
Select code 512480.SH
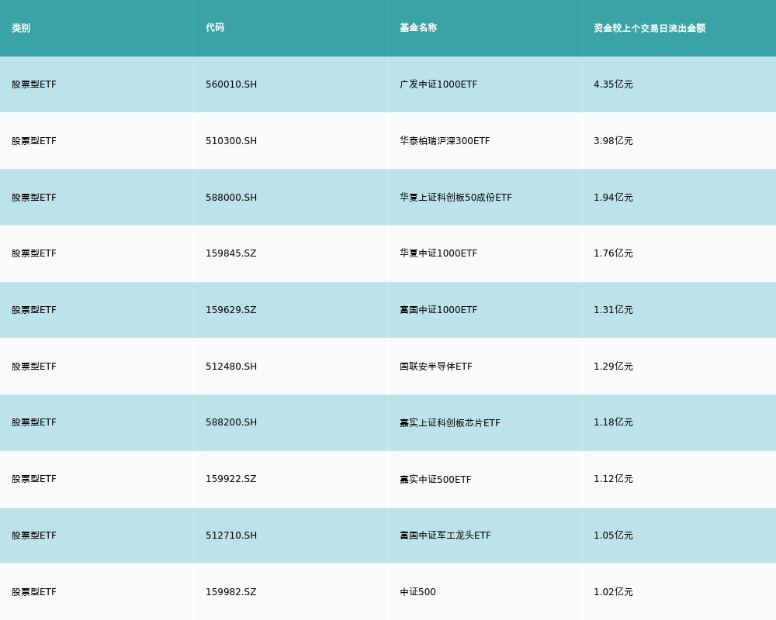pos(231,367)
